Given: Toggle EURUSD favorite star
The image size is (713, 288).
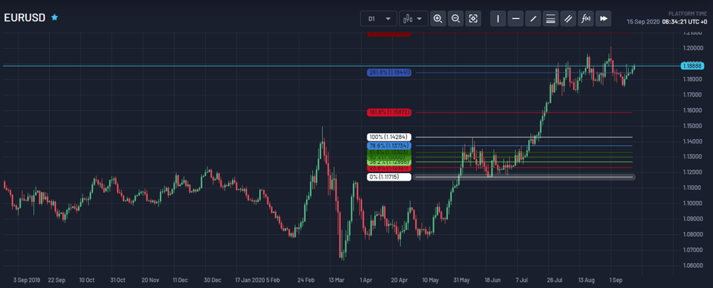Looking at the screenshot, I should 55,17.
